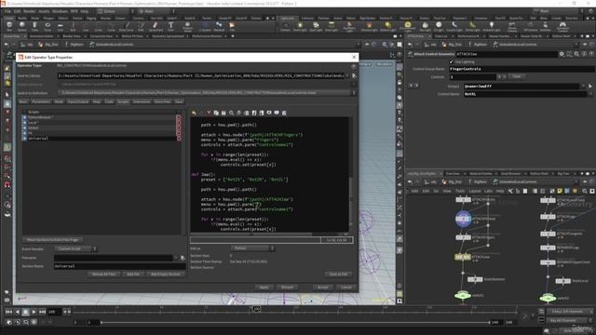Click the Discard button
596x335 pixels.
tap(287, 288)
